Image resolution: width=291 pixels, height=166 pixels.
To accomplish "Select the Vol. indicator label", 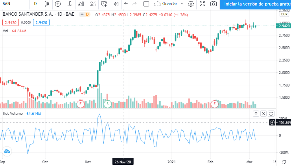I will [6, 31].
